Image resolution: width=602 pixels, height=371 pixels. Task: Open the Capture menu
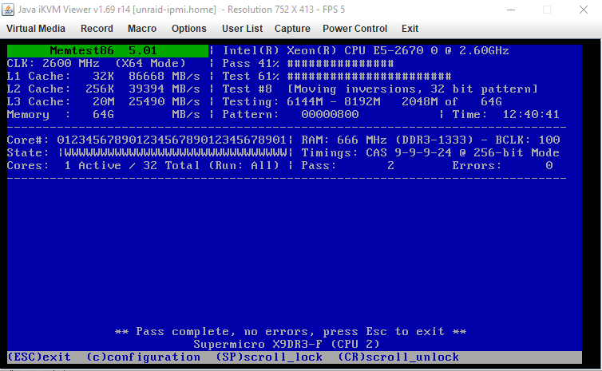pyautogui.click(x=292, y=29)
